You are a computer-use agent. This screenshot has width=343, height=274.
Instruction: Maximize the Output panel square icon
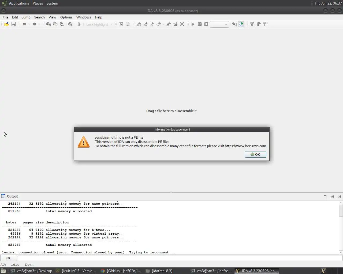pos(325,196)
